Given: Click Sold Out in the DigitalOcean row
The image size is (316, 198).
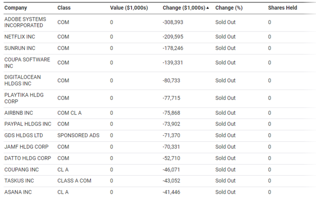Looking at the screenshot, I should click(225, 80).
